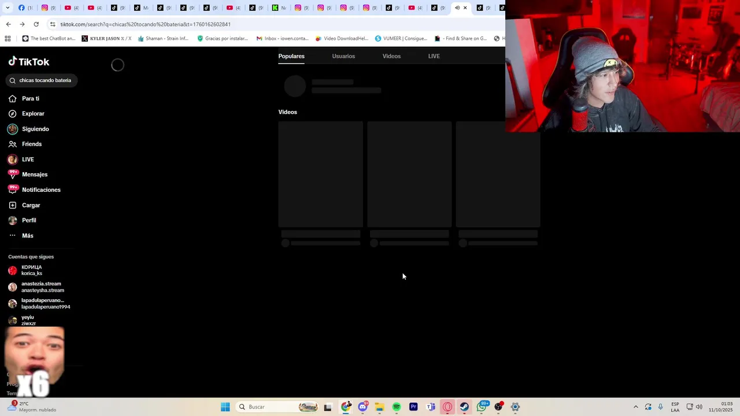This screenshot has width=740, height=416.
Task: Open VUMEER bookmark
Action: point(401,39)
